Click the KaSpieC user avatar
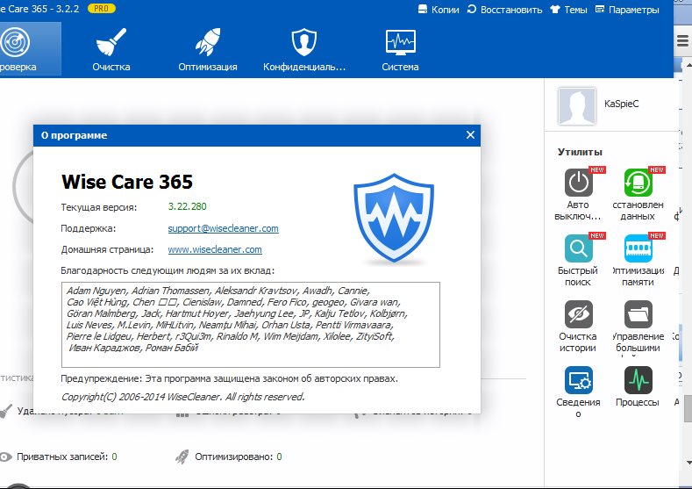 (x=576, y=106)
